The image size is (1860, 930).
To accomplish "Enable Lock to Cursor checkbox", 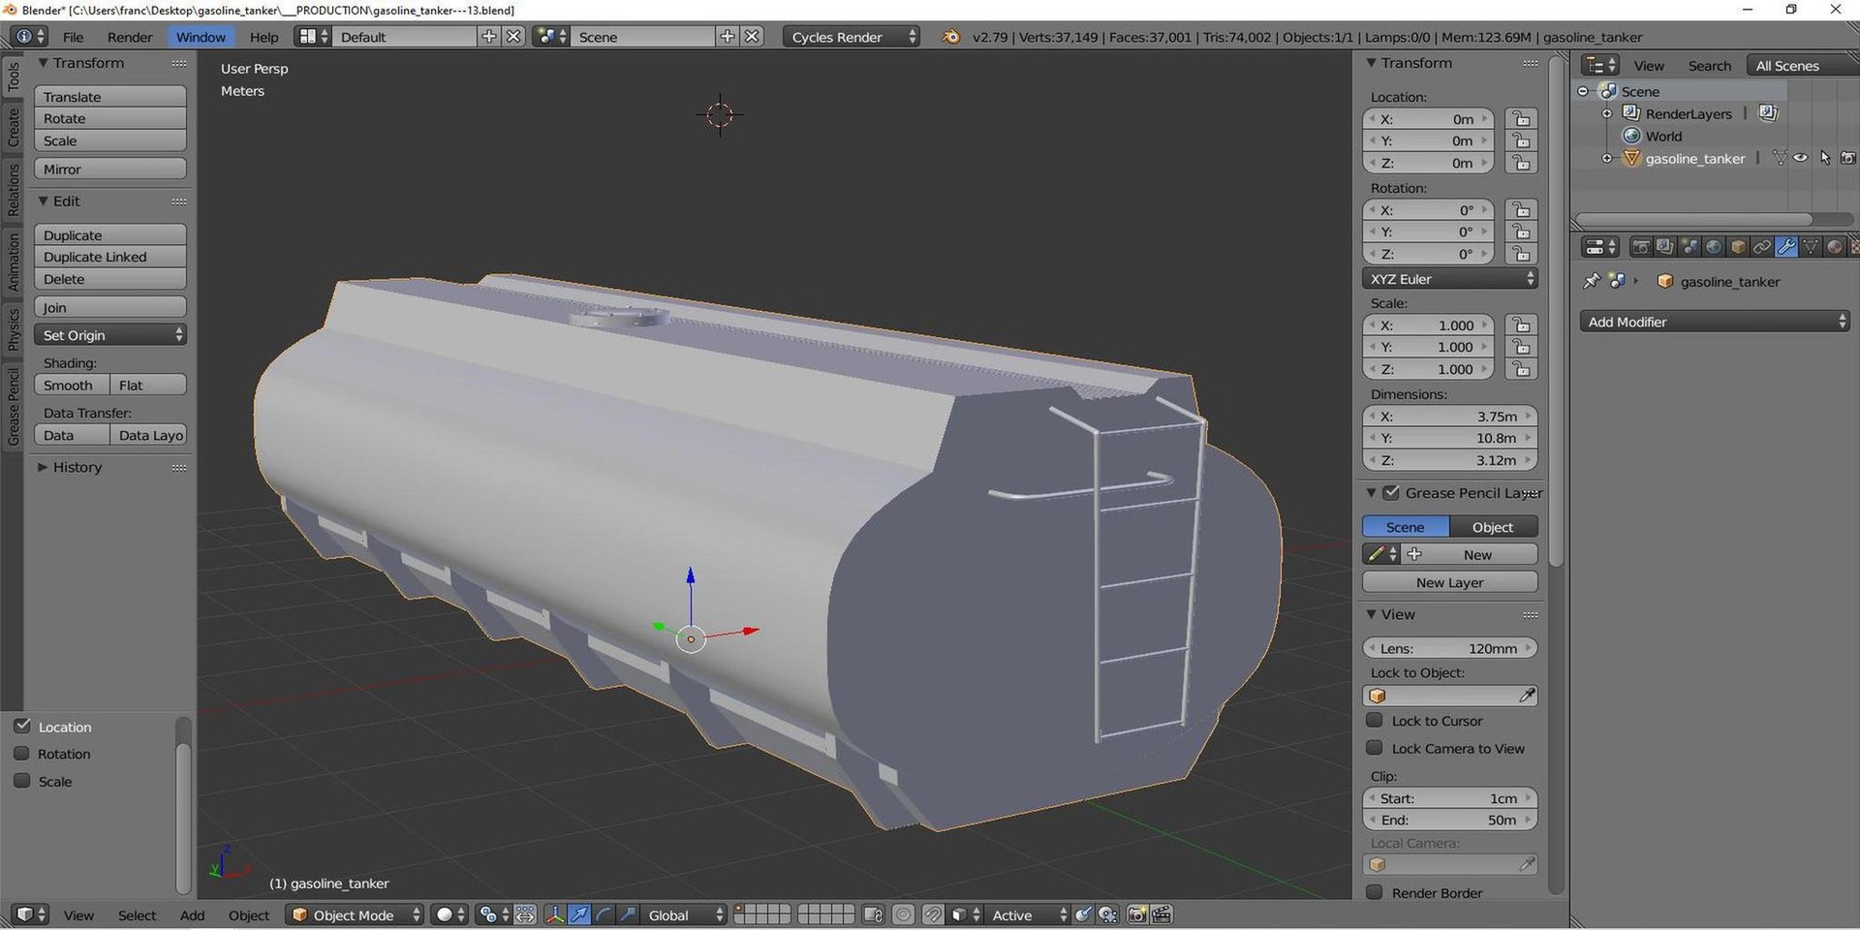I will pos(1374,720).
